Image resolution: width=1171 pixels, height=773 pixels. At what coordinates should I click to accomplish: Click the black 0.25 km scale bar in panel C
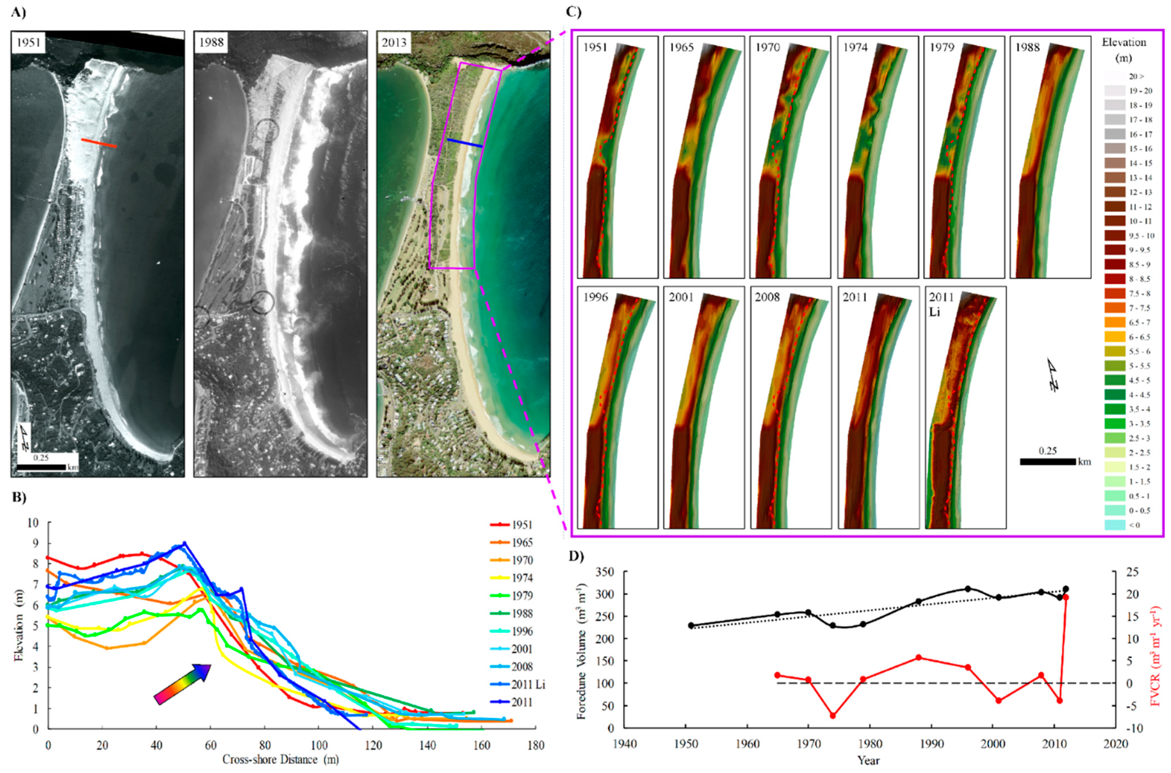[x=1048, y=462]
